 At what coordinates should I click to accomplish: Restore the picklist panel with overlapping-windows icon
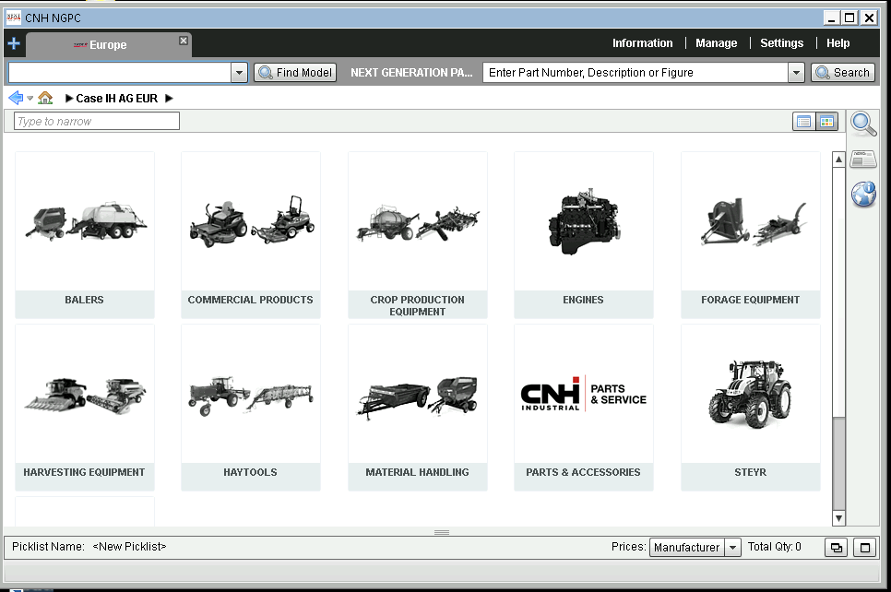pyautogui.click(x=836, y=548)
